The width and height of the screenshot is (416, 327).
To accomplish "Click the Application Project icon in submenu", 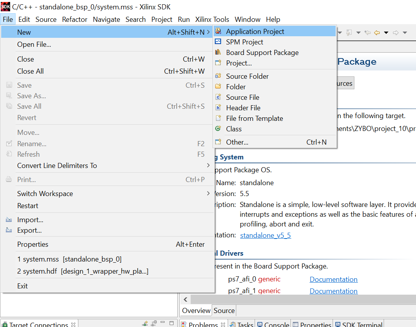I will 218,31.
